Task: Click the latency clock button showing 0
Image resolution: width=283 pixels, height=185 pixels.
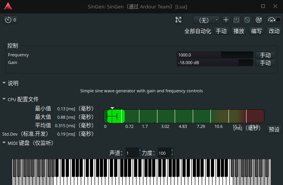Action: [x=11, y=20]
